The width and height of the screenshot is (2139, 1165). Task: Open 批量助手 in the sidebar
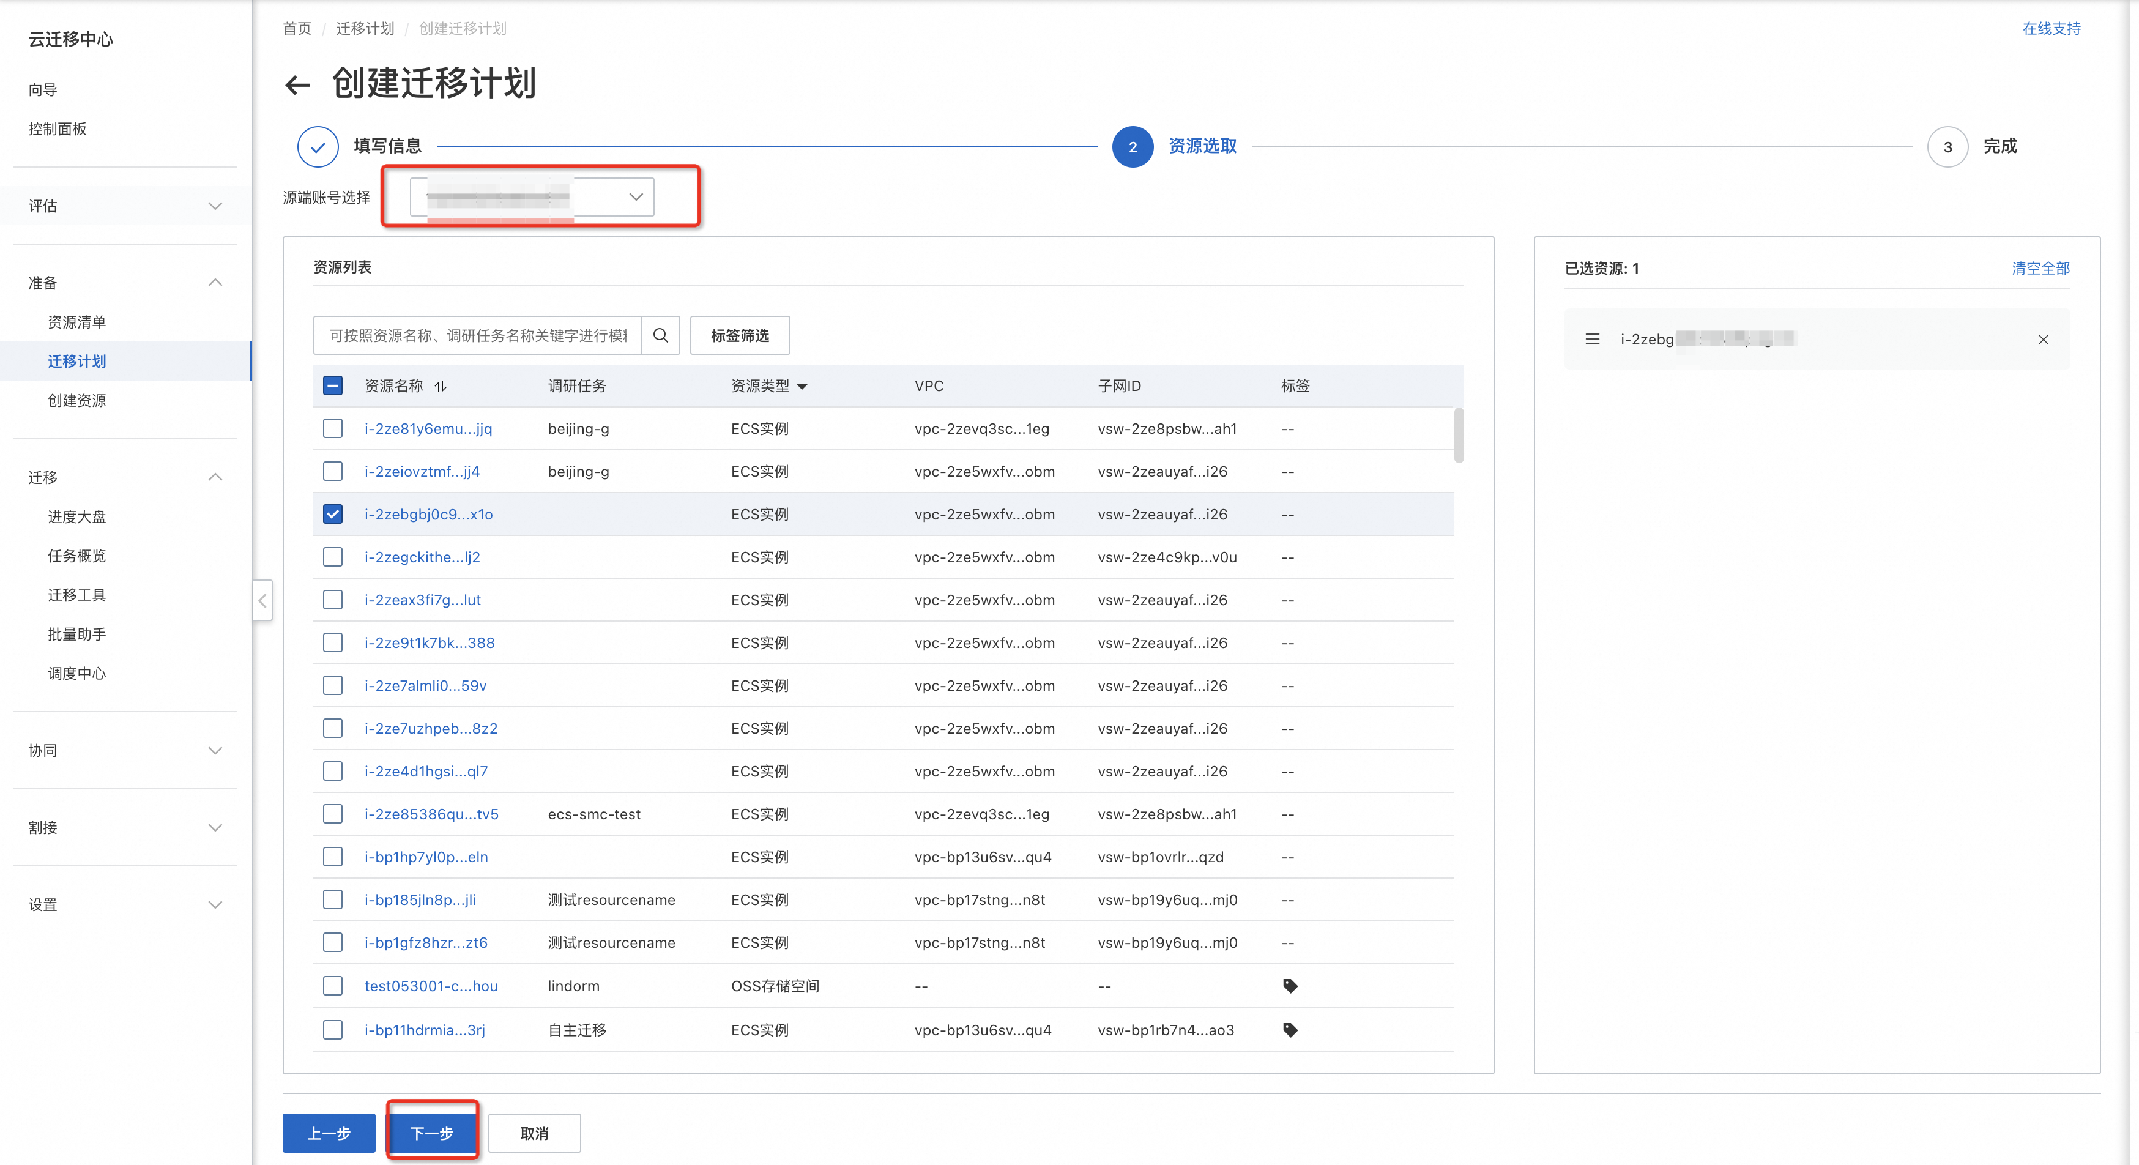(77, 635)
